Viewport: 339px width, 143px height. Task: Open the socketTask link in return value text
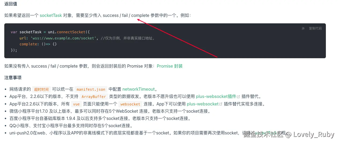(51, 15)
